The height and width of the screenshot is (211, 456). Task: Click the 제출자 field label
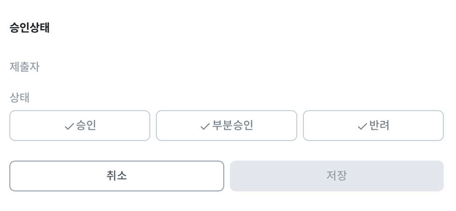point(24,67)
